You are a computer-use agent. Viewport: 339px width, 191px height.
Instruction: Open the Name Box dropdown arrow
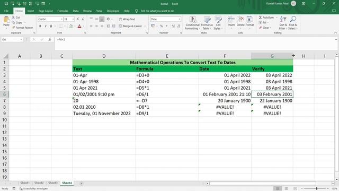click(21, 40)
